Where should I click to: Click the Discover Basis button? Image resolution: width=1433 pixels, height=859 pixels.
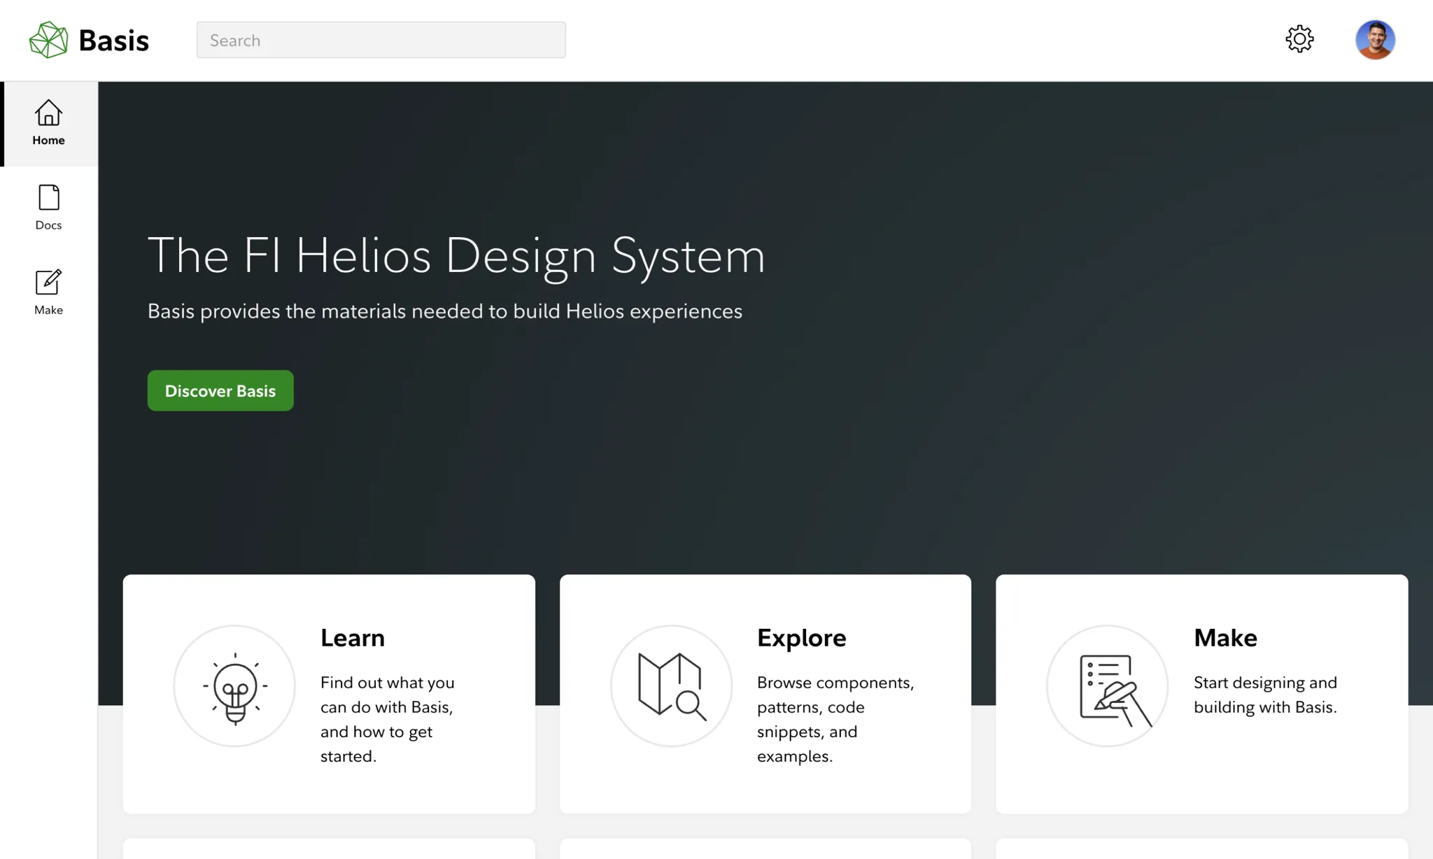point(220,390)
